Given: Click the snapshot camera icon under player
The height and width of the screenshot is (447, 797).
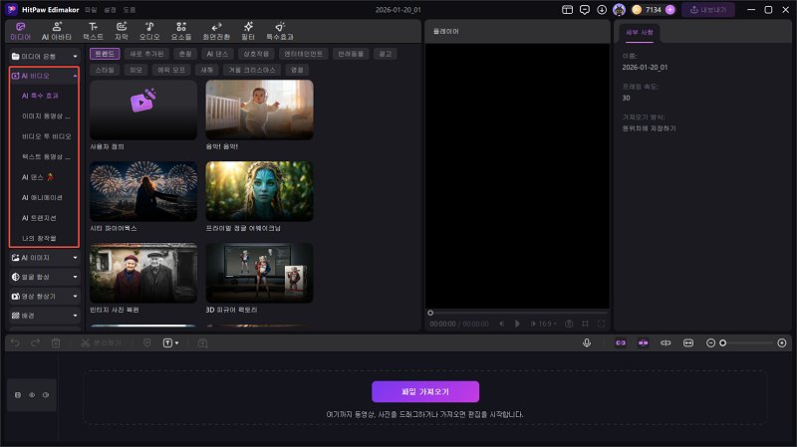Looking at the screenshot, I should 569,324.
